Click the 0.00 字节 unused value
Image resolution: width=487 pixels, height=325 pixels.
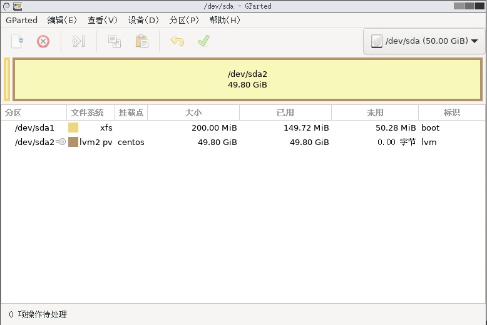(397, 142)
